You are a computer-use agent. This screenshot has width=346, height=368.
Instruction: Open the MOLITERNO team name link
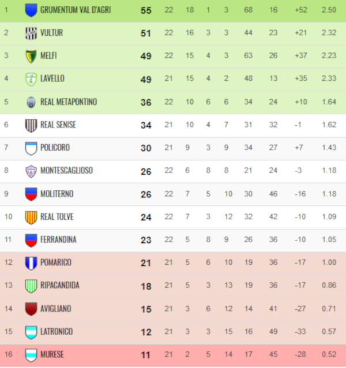click(x=57, y=194)
